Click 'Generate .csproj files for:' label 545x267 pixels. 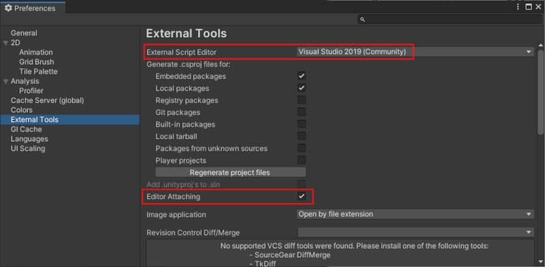189,64
